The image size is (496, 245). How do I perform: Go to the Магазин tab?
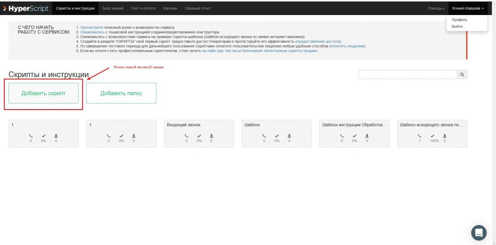point(170,8)
